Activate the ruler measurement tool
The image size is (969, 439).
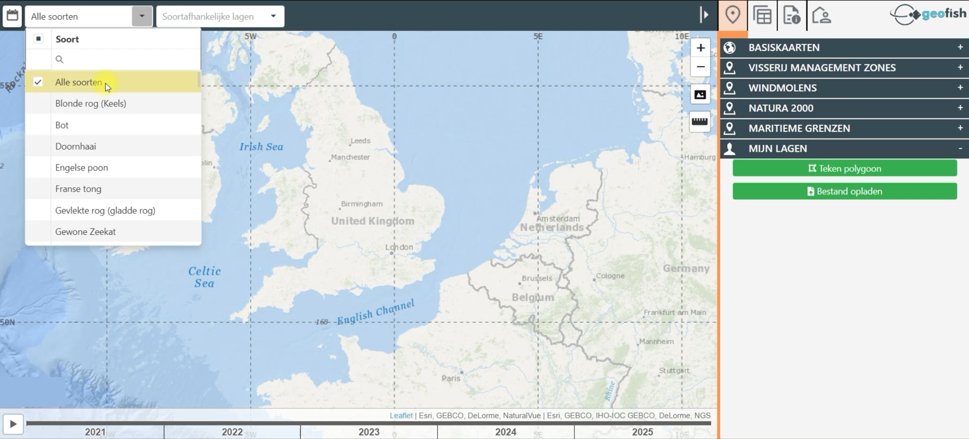[x=700, y=122]
